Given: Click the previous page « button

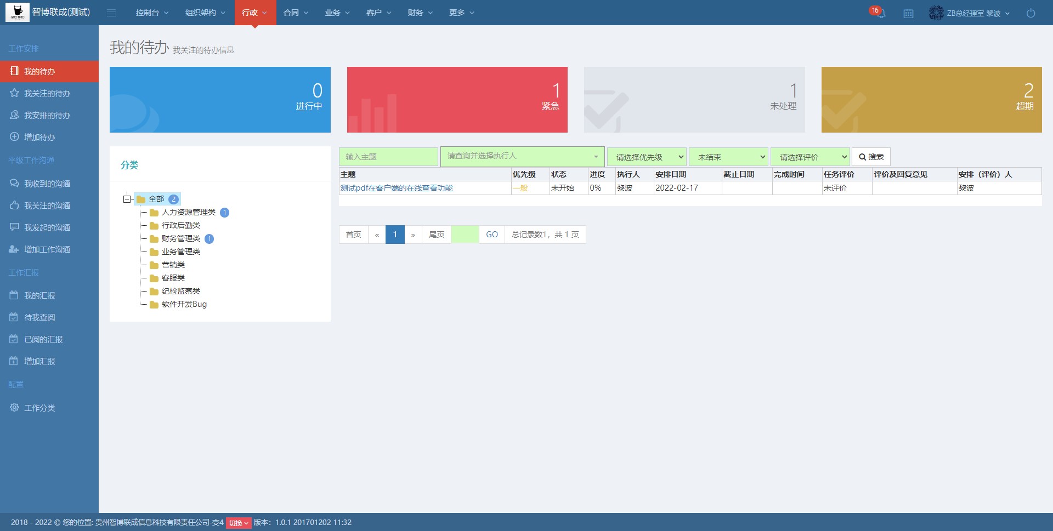Looking at the screenshot, I should point(377,235).
